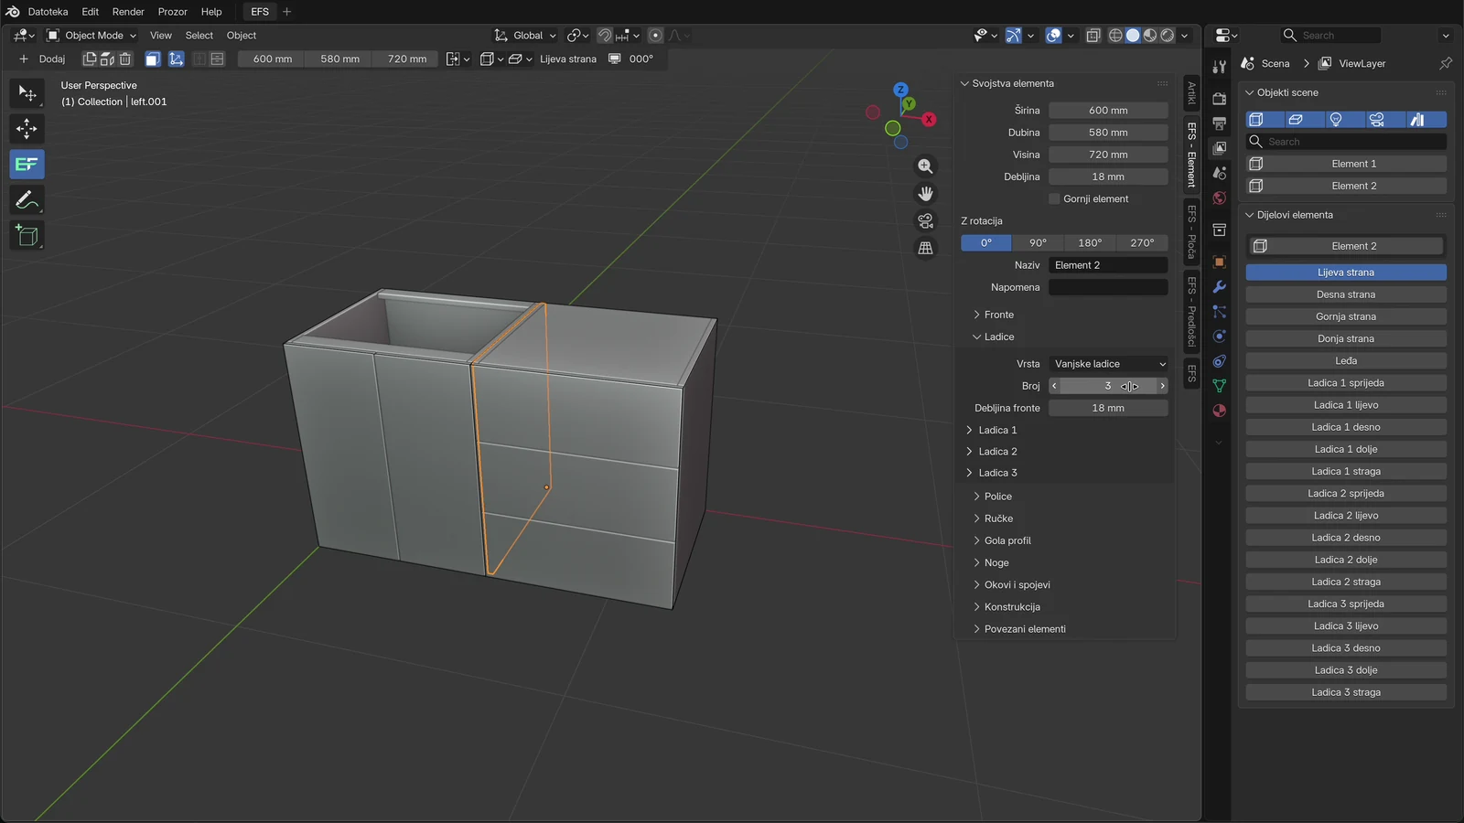The width and height of the screenshot is (1464, 823).
Task: Enable the Gornji element checkbox
Action: point(1054,199)
